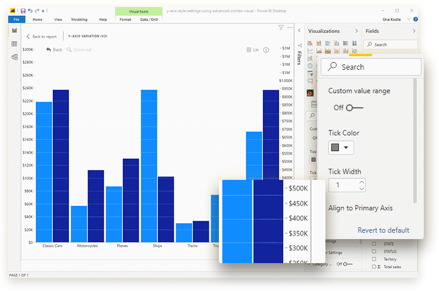Viewport: 439px width, 293px height.
Task: Click the Save icon in title bar
Action: tap(23, 11)
